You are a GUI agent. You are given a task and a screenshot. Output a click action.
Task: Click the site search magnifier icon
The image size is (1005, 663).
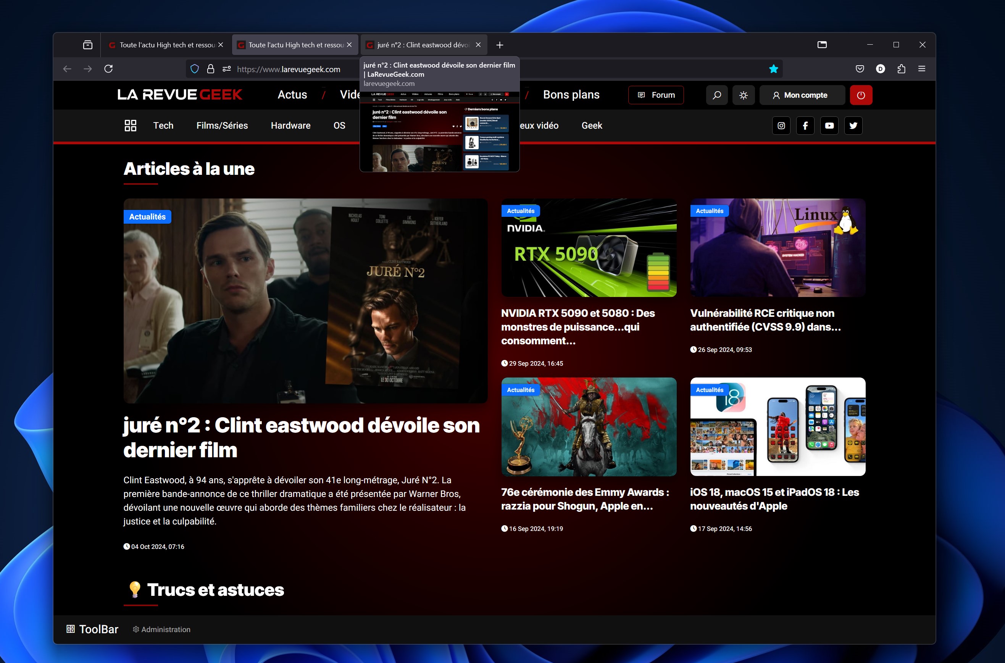coord(717,95)
